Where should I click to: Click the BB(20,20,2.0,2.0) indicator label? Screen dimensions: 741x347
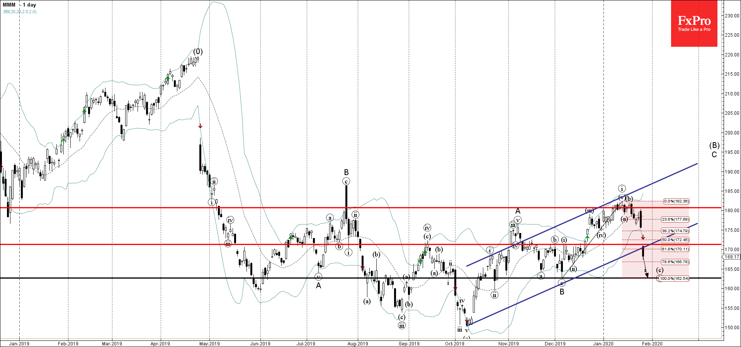[x=20, y=12]
